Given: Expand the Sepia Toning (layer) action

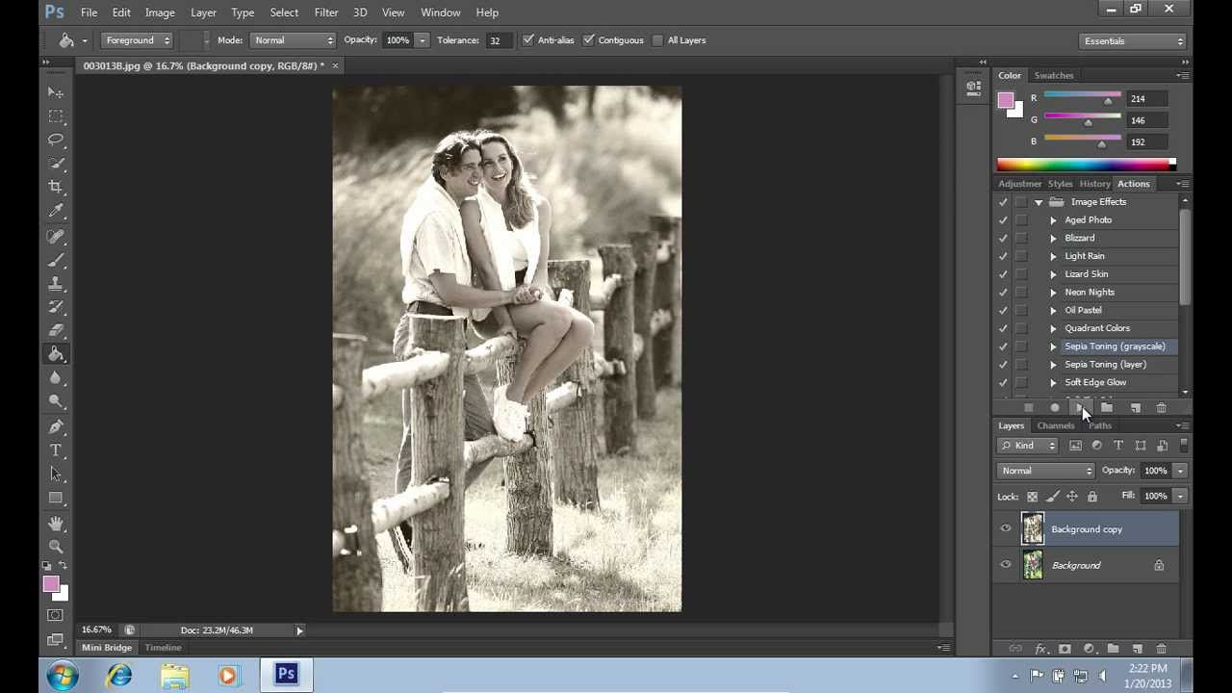Looking at the screenshot, I should (1053, 365).
